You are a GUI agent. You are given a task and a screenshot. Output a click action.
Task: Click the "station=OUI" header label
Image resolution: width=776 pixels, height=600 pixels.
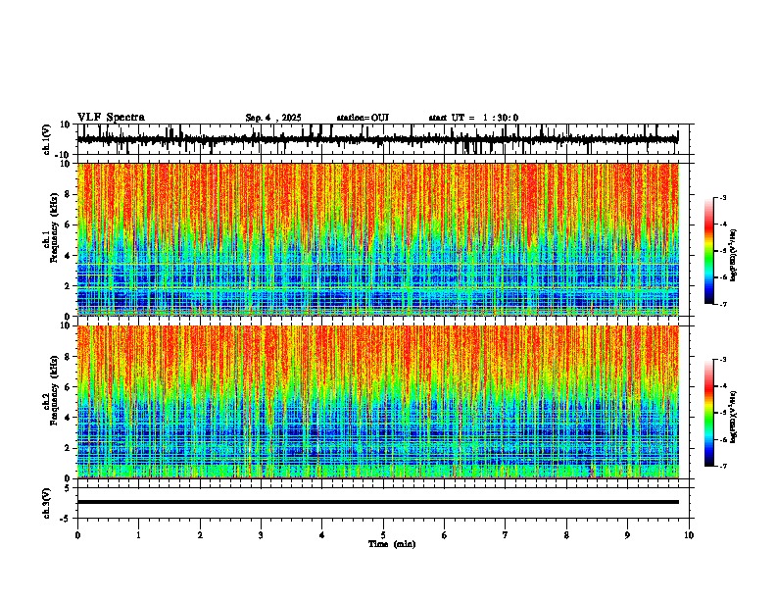(x=363, y=118)
